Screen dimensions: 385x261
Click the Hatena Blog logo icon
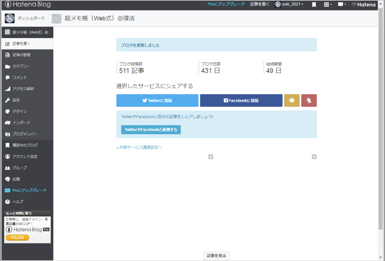tap(8, 4)
